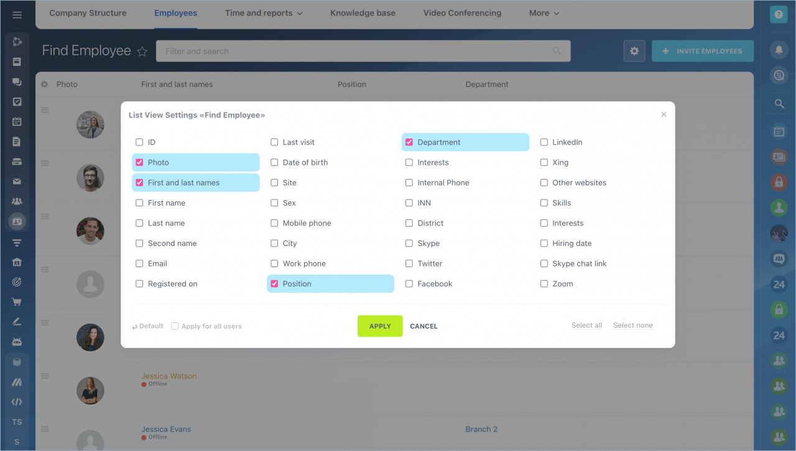The image size is (796, 451).
Task: Open the workgroups people icon in left sidebar
Action: coord(17,201)
